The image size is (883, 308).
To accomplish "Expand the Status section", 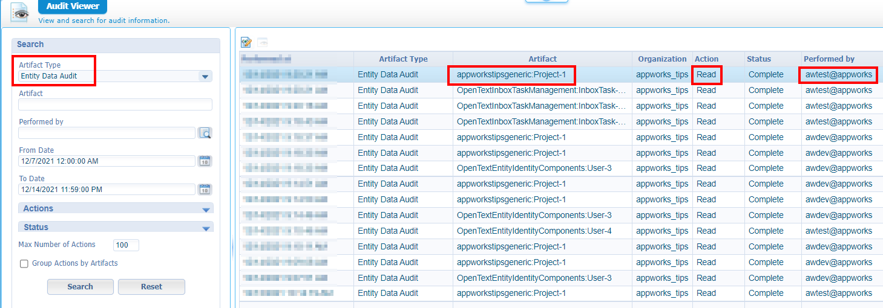I will [206, 228].
